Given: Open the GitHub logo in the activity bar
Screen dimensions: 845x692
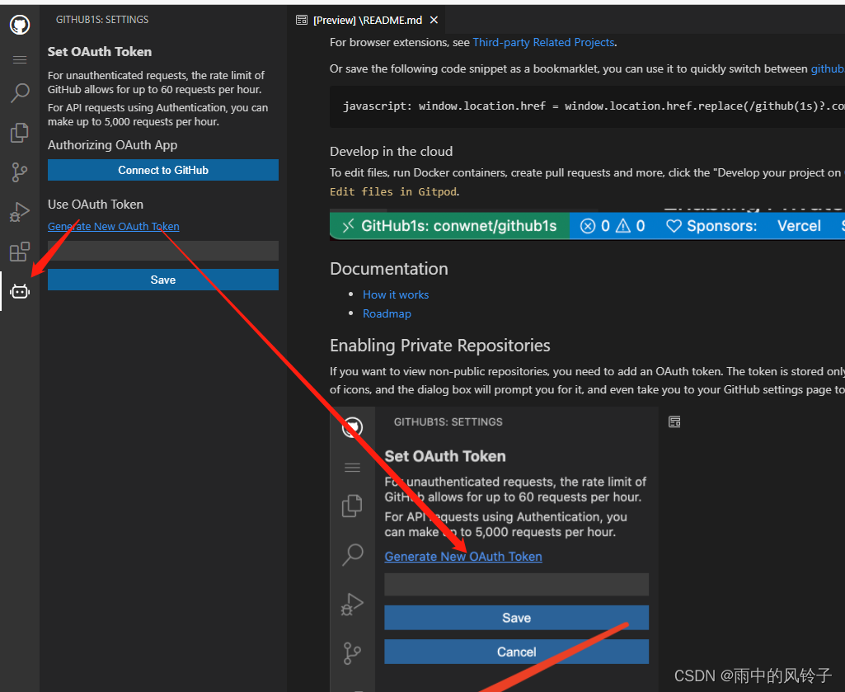Looking at the screenshot, I should coord(20,25).
